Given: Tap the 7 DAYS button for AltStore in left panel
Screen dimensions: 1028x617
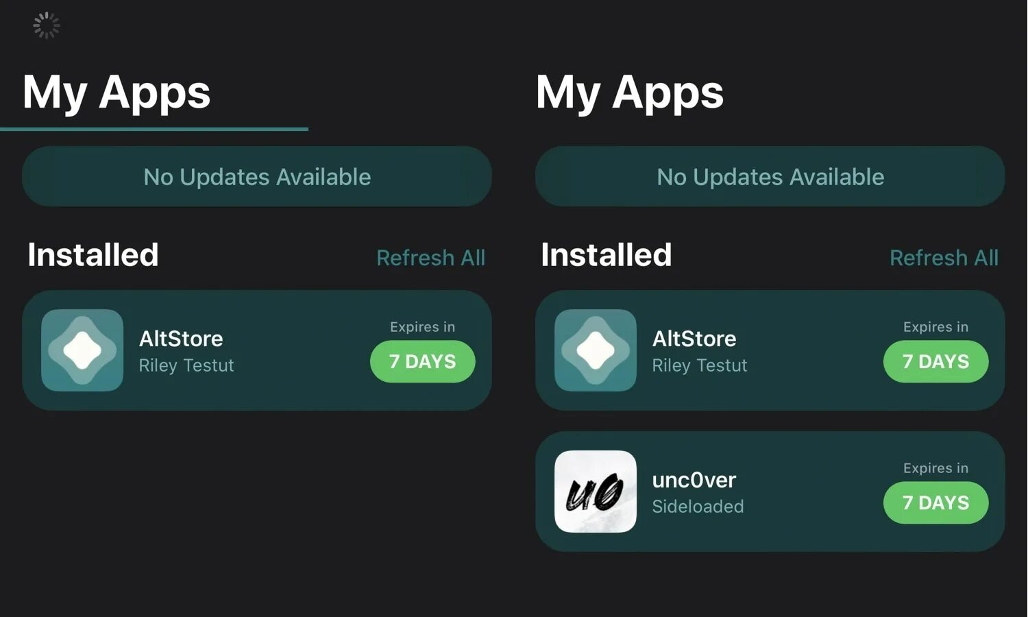Looking at the screenshot, I should point(423,361).
